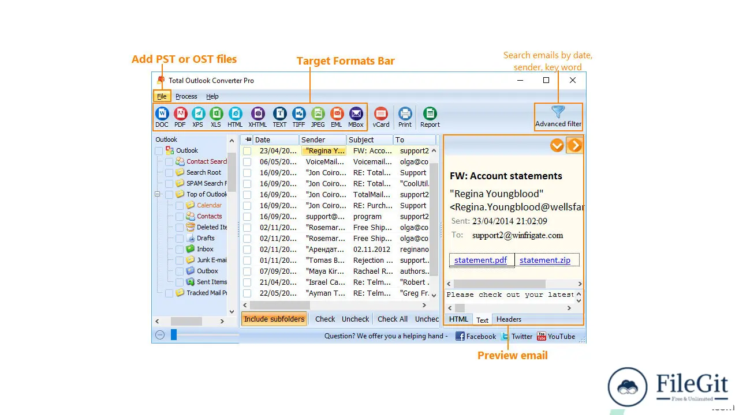The width and height of the screenshot is (739, 415).
Task: Open Facebook page link
Action: tap(476, 336)
